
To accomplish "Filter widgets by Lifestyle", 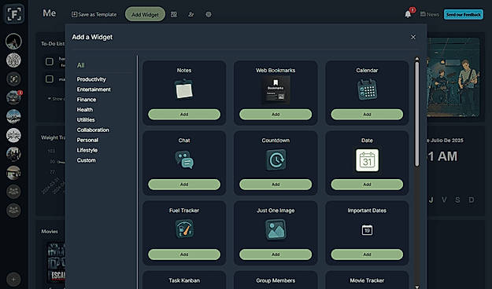I will 87,150.
